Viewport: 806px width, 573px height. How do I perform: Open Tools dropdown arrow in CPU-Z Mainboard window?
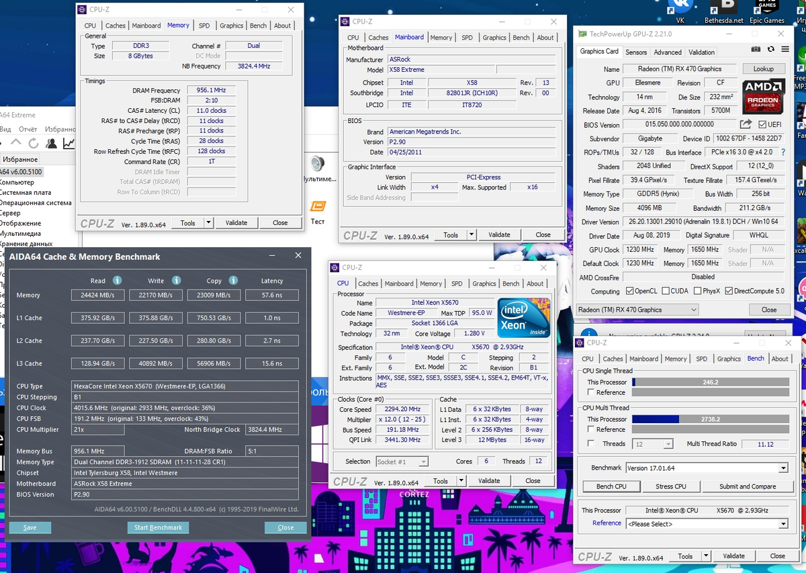472,235
